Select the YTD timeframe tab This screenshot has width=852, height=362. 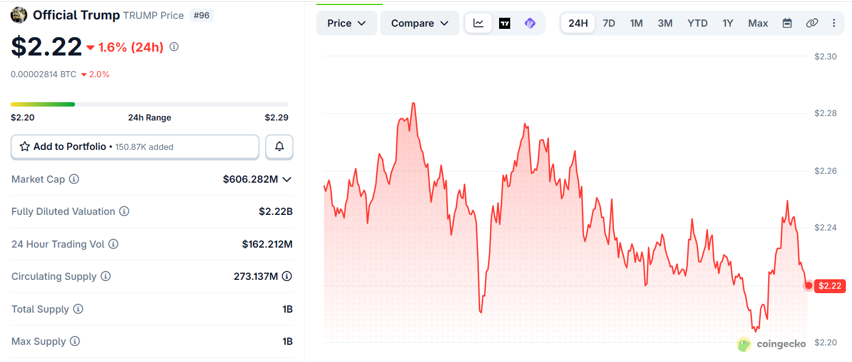[x=697, y=23]
